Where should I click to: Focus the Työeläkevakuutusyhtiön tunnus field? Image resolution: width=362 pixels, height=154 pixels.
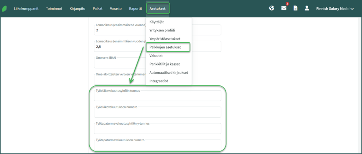click(x=157, y=97)
